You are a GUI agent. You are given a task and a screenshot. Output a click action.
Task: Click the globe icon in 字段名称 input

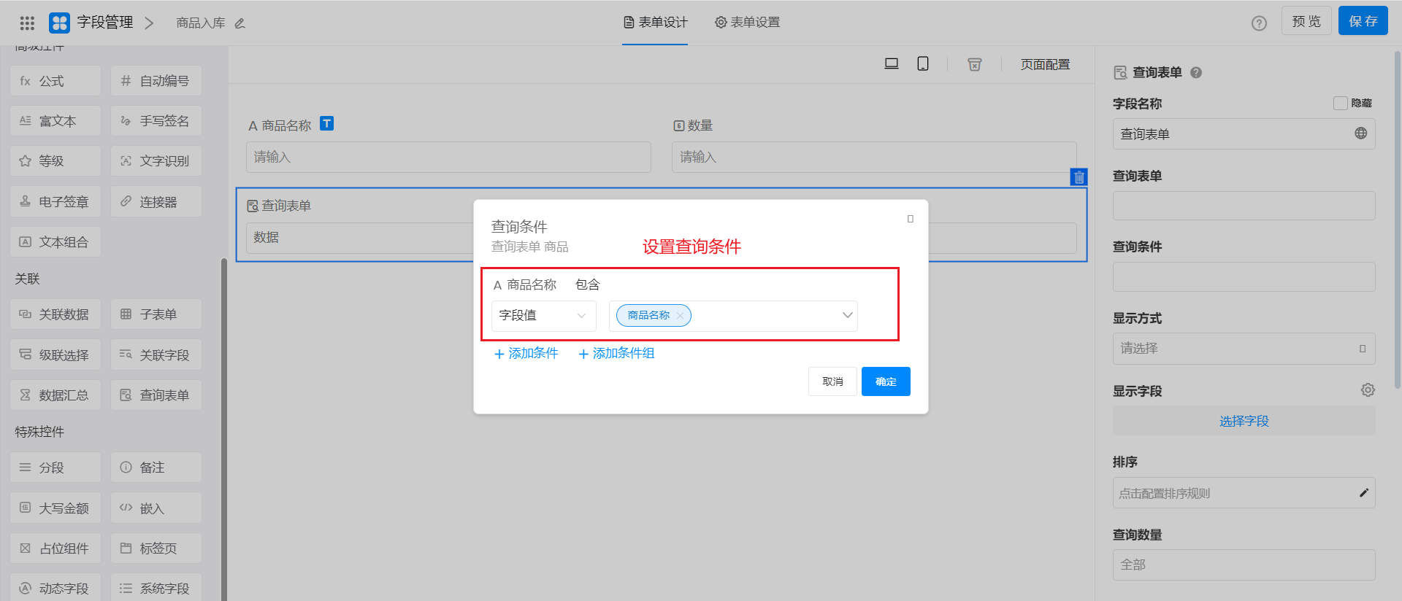tap(1361, 133)
